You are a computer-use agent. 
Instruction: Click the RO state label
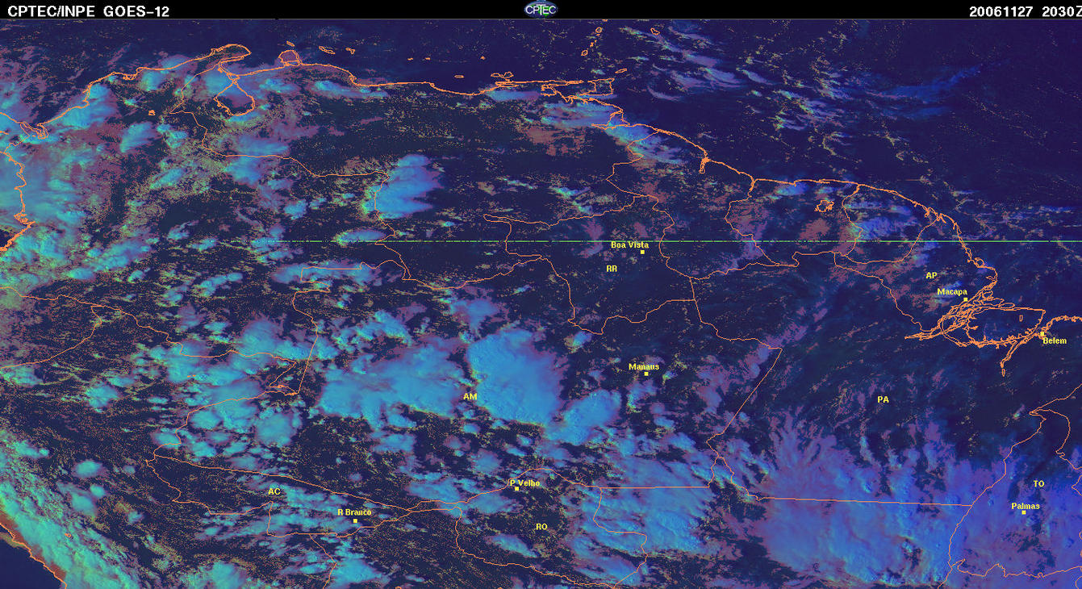click(x=541, y=526)
